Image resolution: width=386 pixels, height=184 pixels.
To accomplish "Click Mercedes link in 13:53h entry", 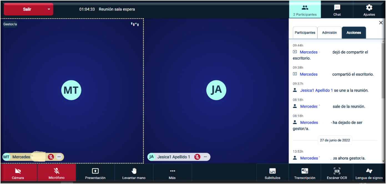I will [309, 158].
